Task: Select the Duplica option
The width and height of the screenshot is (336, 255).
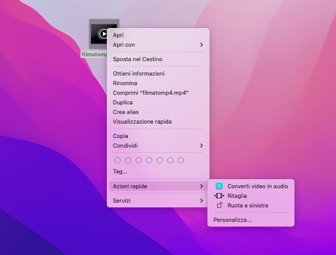Action: [x=158, y=102]
